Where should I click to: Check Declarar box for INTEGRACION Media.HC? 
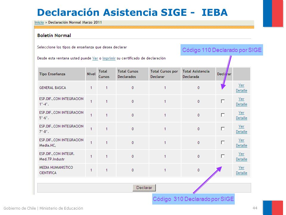pos(223,142)
